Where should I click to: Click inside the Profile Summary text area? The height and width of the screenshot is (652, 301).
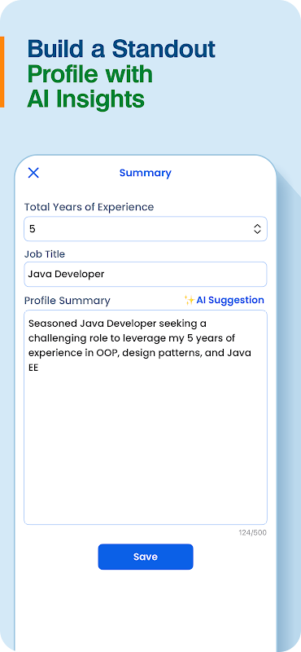coord(146,417)
